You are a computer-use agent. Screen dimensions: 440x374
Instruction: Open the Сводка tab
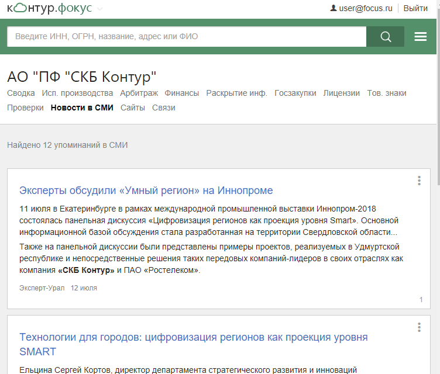point(20,93)
